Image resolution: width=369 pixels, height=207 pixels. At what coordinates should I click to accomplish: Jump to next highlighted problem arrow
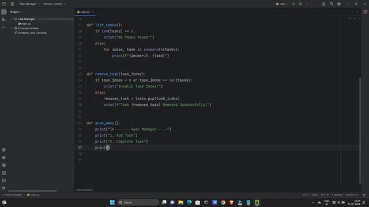coord(359,18)
